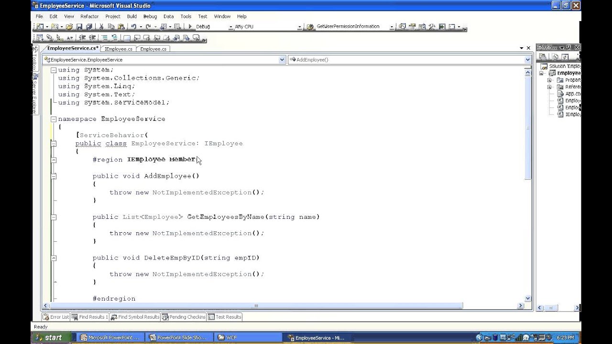
Task: Click the Solution Explorer Properties icon
Action: pyautogui.click(x=542, y=56)
